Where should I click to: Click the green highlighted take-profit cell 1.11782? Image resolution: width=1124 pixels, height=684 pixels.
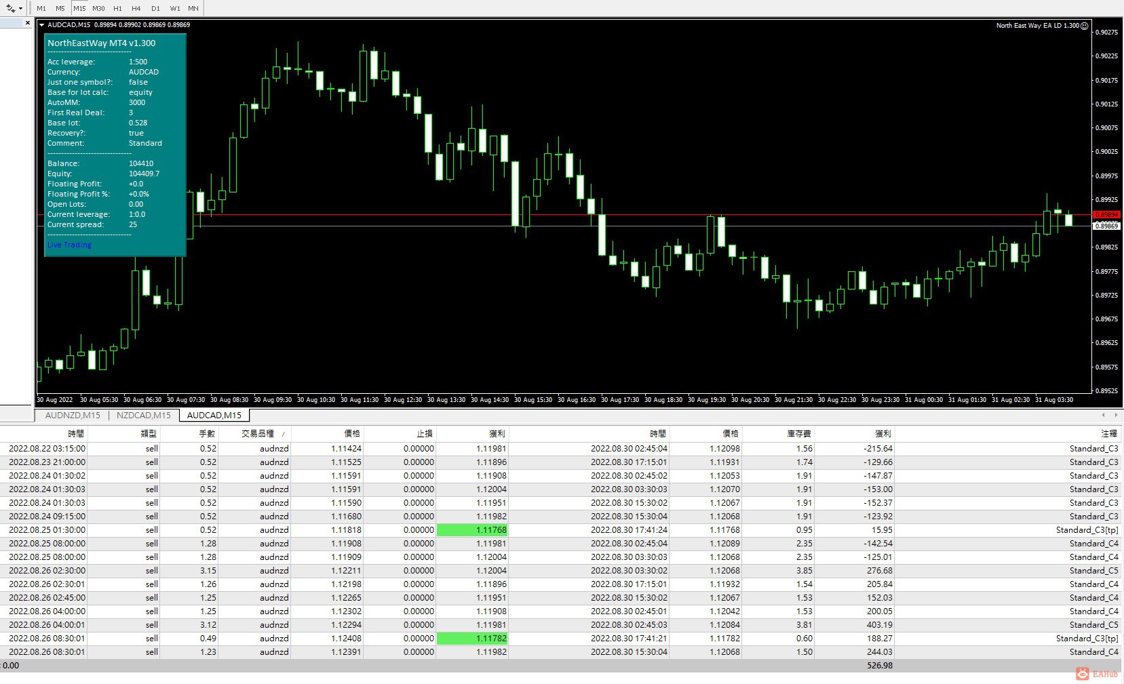[472, 639]
